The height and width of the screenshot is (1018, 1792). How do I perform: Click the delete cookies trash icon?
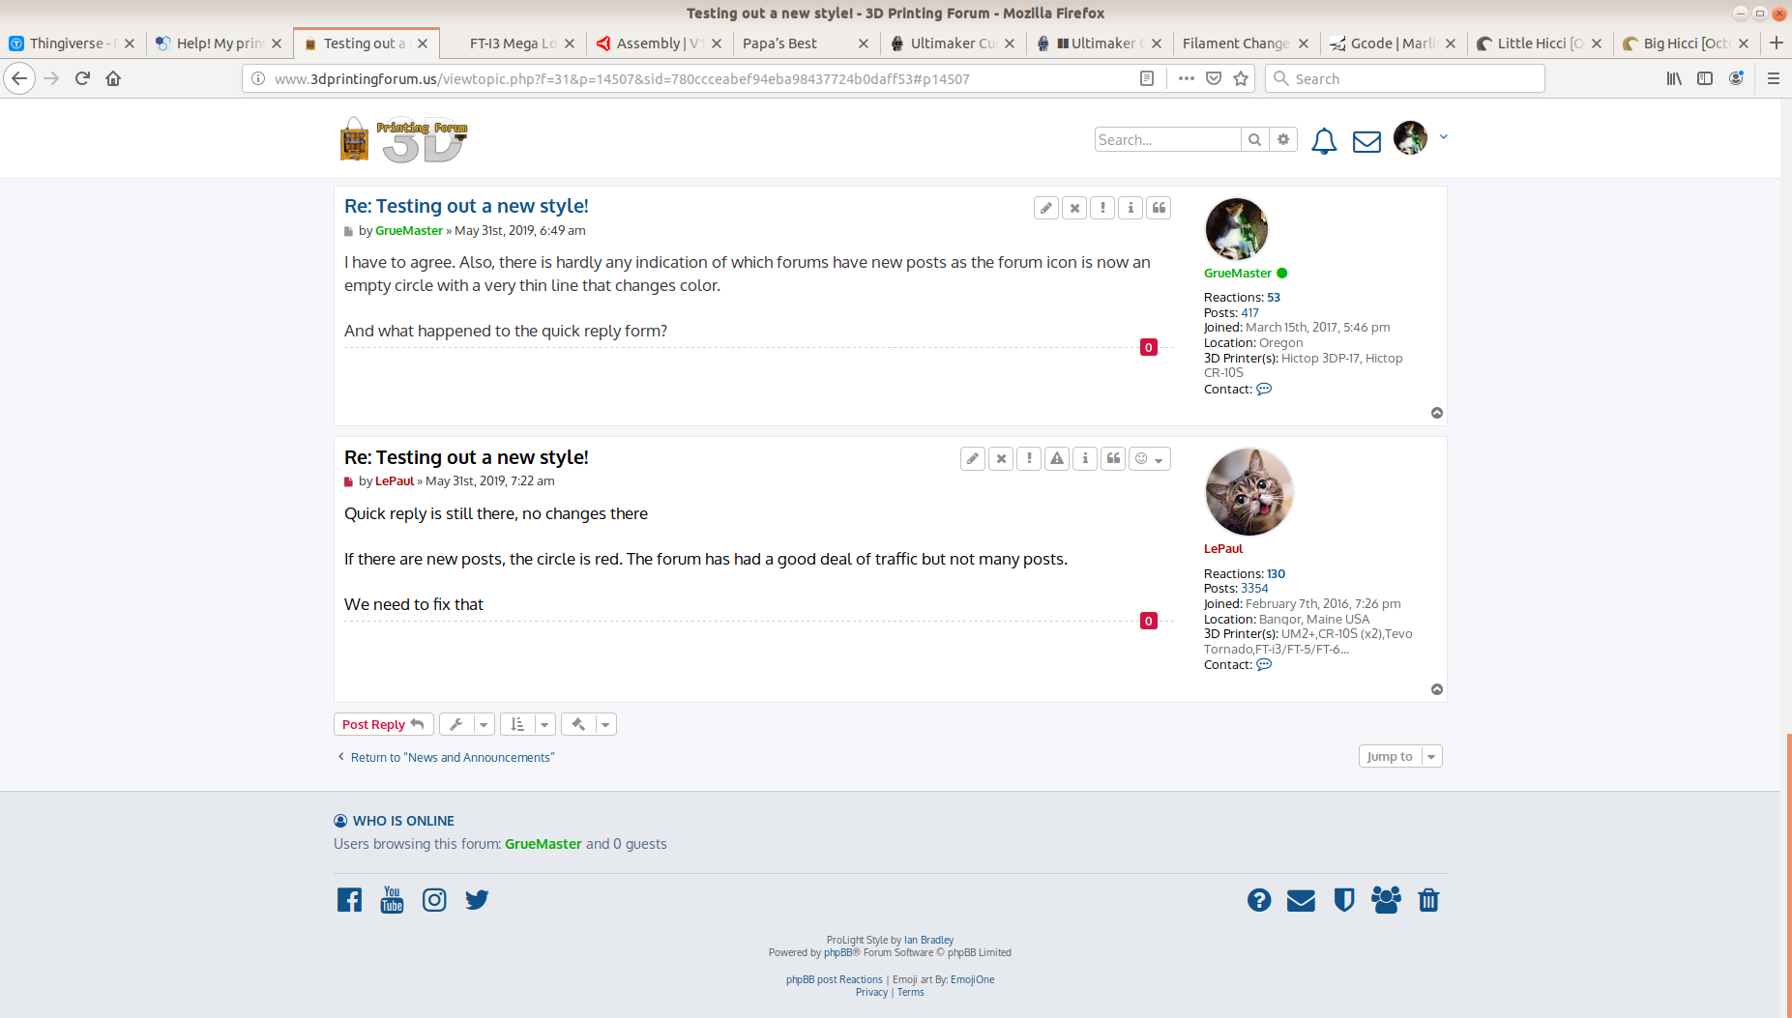tap(1428, 900)
